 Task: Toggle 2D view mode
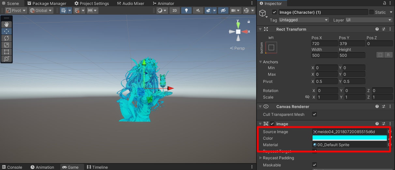175,10
